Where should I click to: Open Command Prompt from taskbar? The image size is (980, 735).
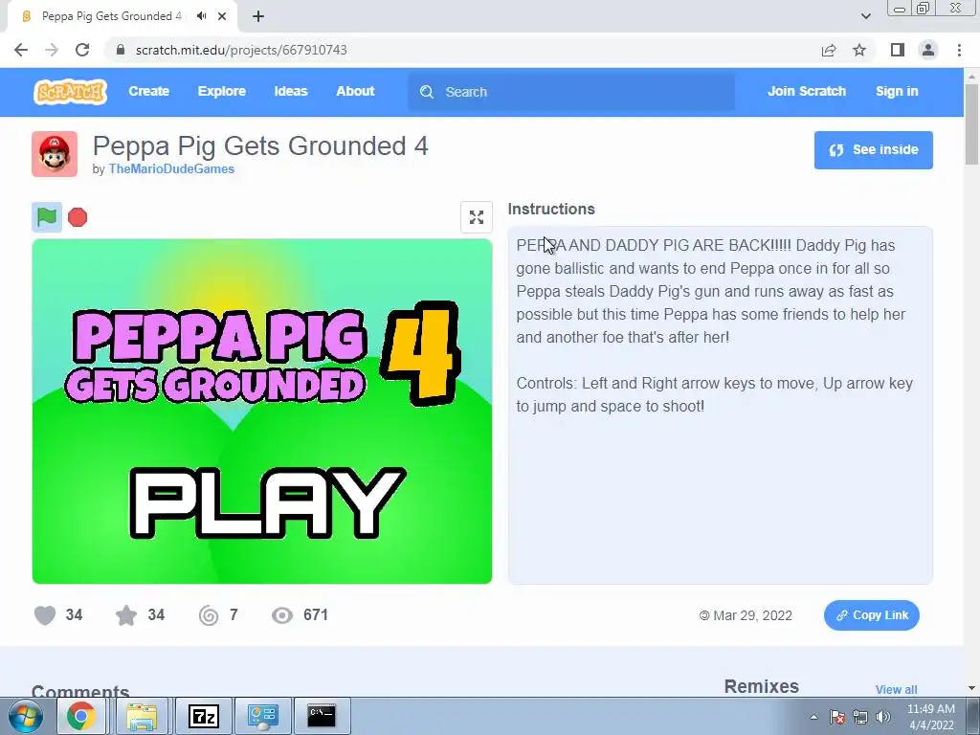coord(322,716)
